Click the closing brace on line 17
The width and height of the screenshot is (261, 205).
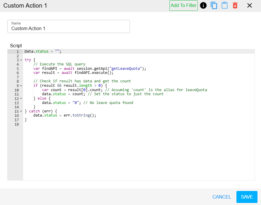pyautogui.click(x=26, y=120)
